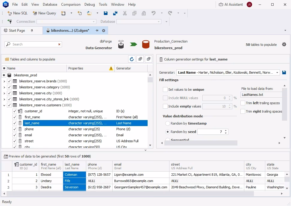Toggle Trim left trailing spaces checkbox
The height and width of the screenshot is (206, 291).
(x=243, y=103)
